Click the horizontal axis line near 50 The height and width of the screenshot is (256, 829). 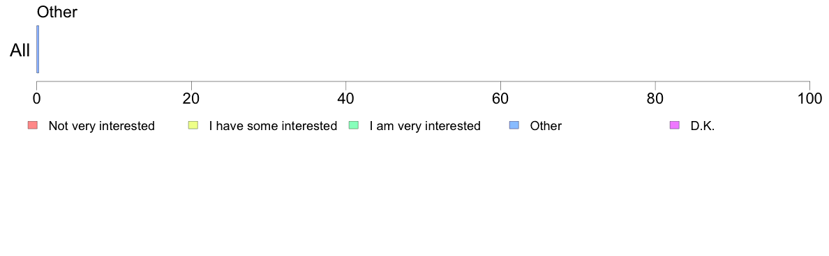(423, 81)
